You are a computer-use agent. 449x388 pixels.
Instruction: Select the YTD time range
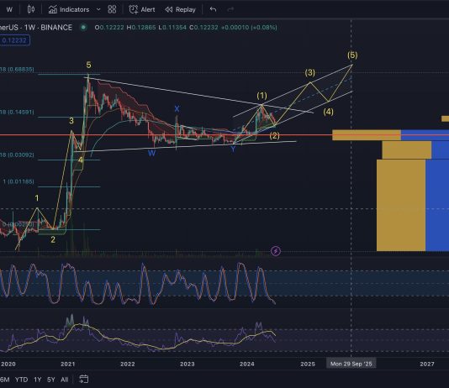pos(22,380)
